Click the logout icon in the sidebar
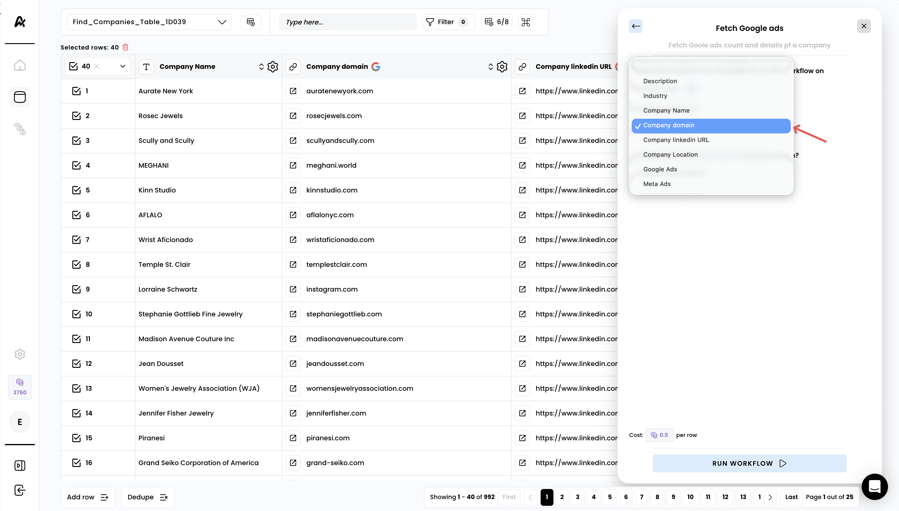The height and width of the screenshot is (511, 899). 20,490
